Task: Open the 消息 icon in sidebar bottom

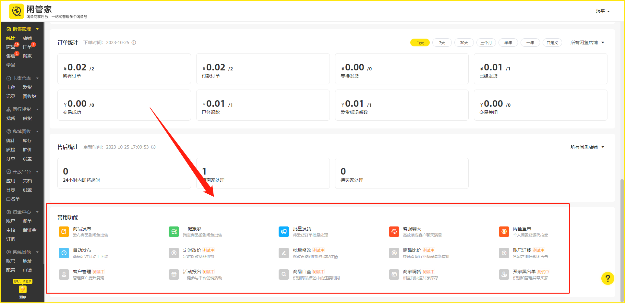Action: pyautogui.click(x=22, y=290)
